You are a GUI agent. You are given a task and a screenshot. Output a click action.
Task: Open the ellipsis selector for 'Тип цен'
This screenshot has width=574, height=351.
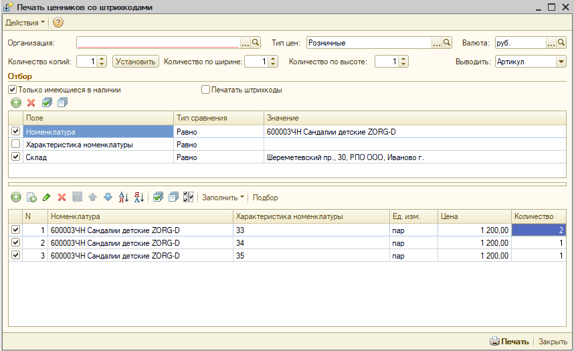click(437, 43)
